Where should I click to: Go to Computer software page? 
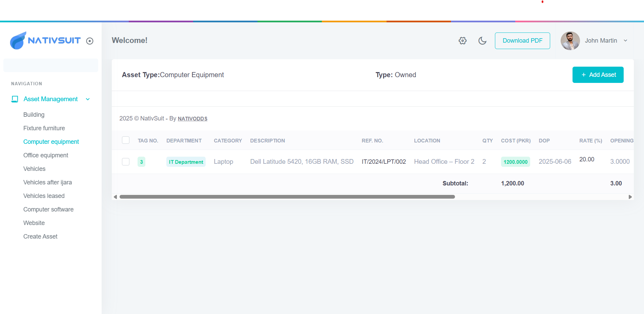(x=48, y=209)
